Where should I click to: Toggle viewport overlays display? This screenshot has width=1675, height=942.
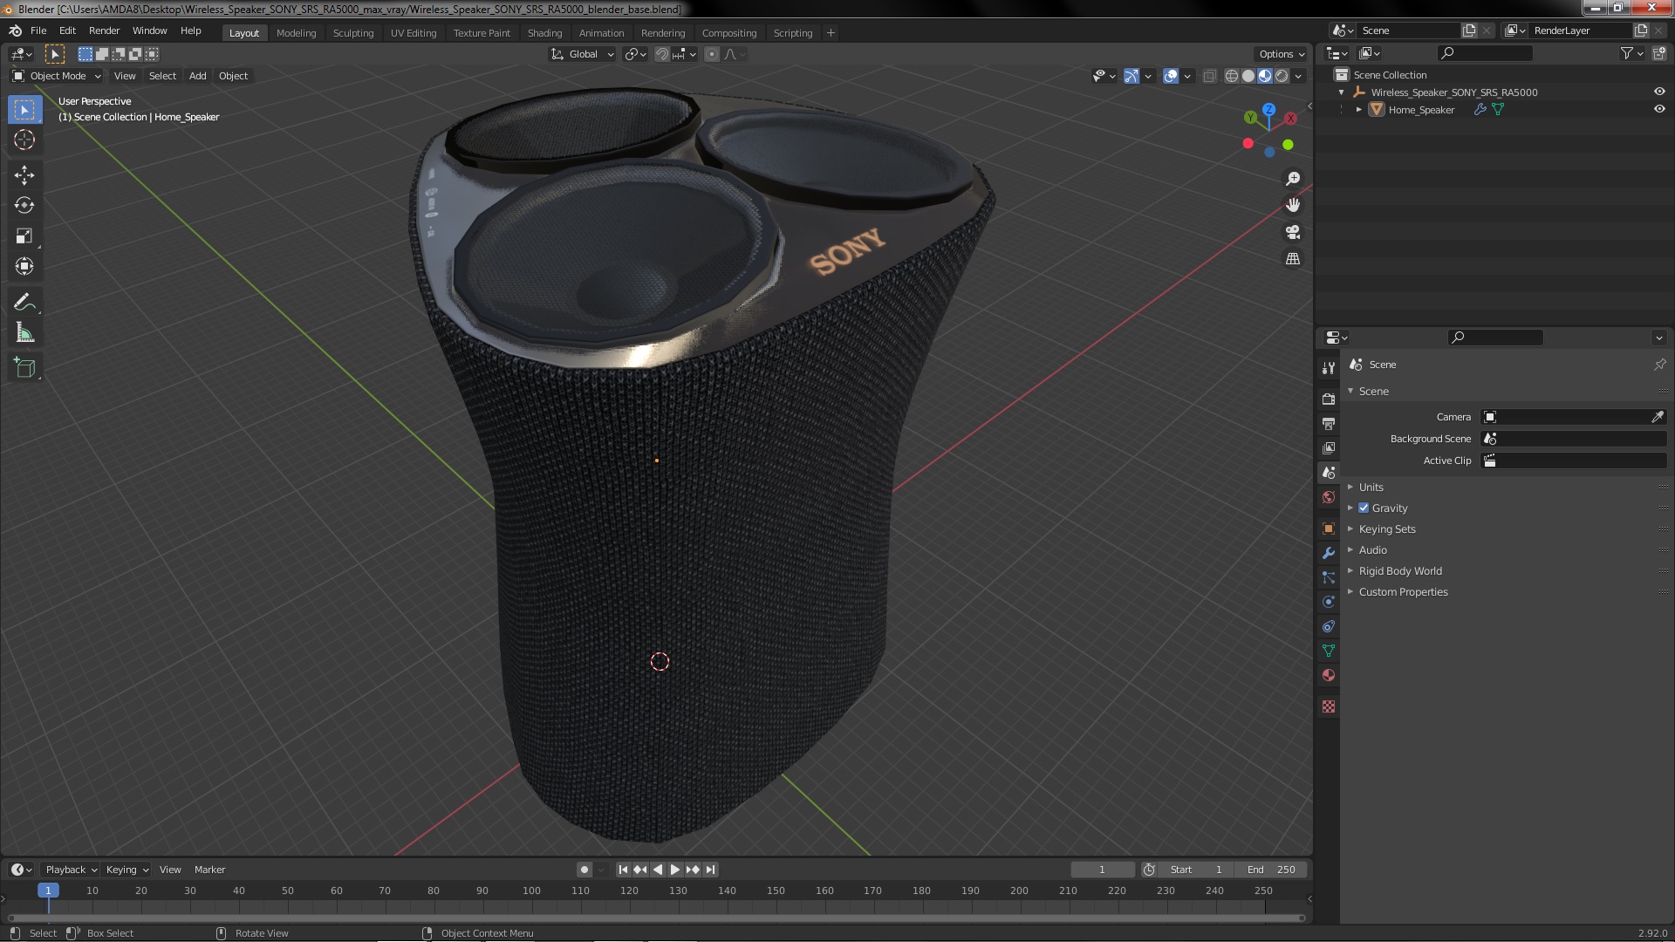click(1171, 76)
